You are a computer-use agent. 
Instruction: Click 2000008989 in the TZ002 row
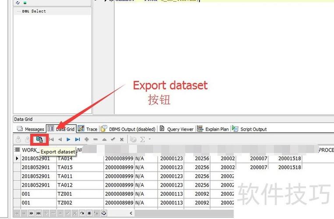coord(119,203)
